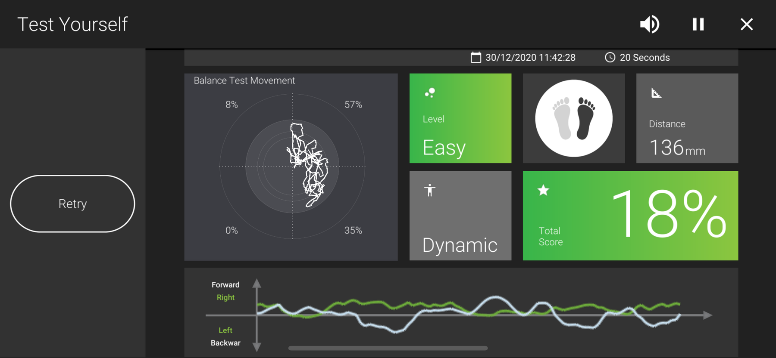
Task: Click the ruler triangle icon in Distance tile
Action: (656, 93)
